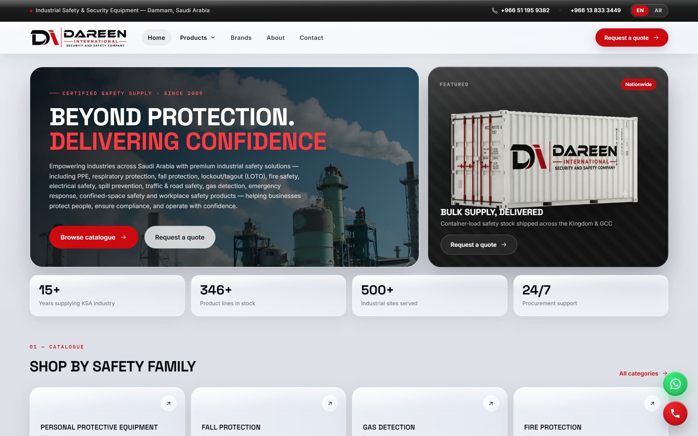This screenshot has width=698, height=436.
Task: Open Fire Protection category title
Action: coord(553,427)
